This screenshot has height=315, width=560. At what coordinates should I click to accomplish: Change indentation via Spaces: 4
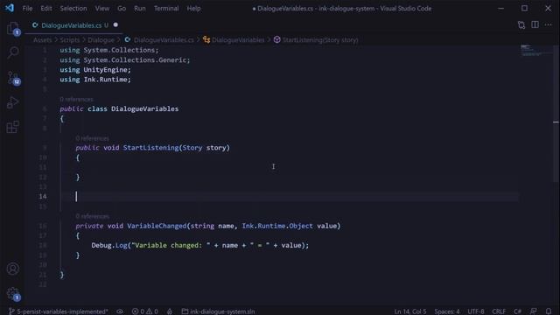coord(447,311)
